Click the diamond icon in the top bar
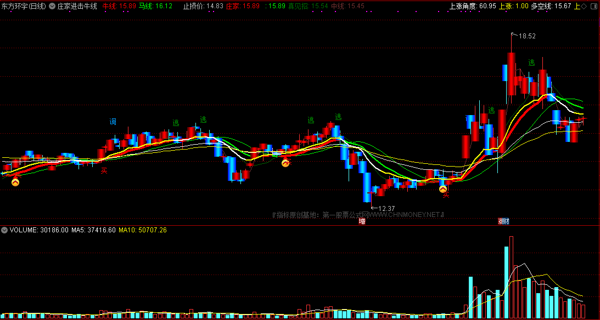Viewport: 600px width, 320px height. 584,6
